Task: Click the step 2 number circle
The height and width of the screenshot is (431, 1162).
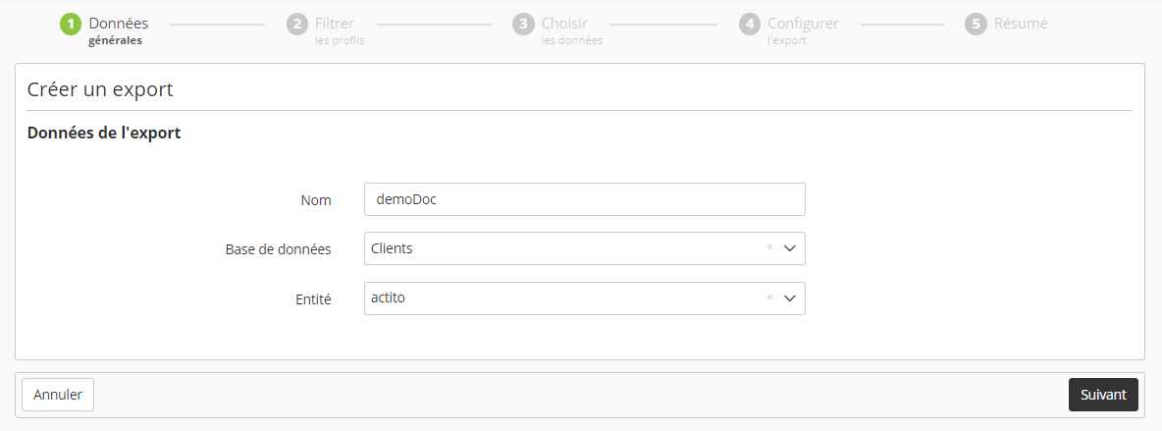Action: click(297, 24)
